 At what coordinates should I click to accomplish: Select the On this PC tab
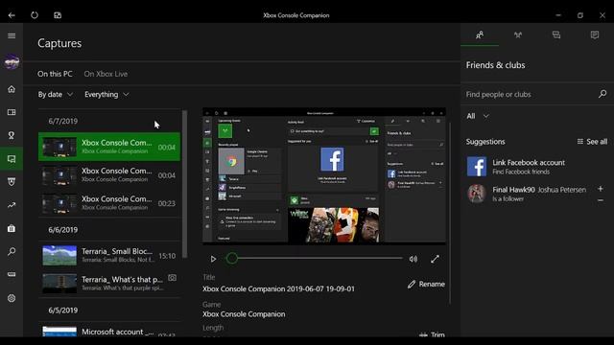55,74
